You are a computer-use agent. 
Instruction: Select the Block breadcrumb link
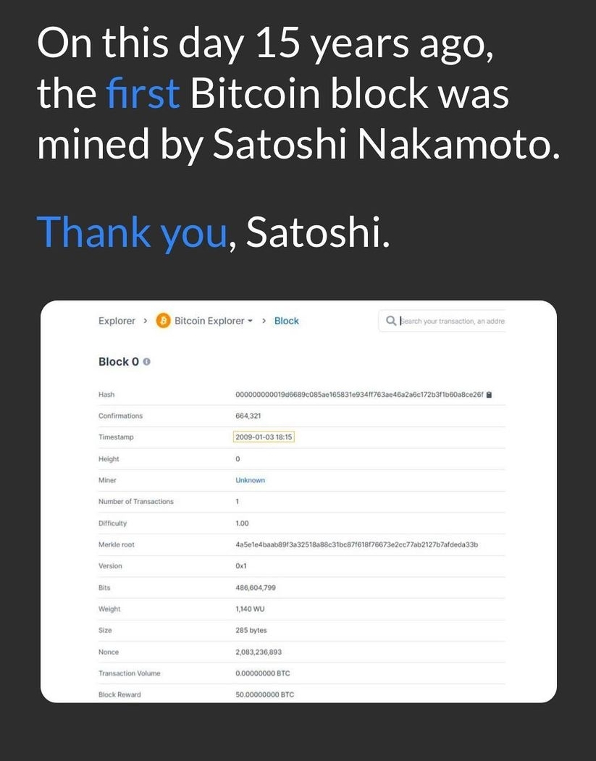tap(286, 321)
